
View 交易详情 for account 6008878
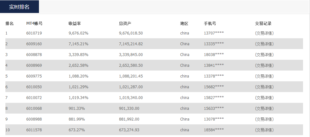264,55
